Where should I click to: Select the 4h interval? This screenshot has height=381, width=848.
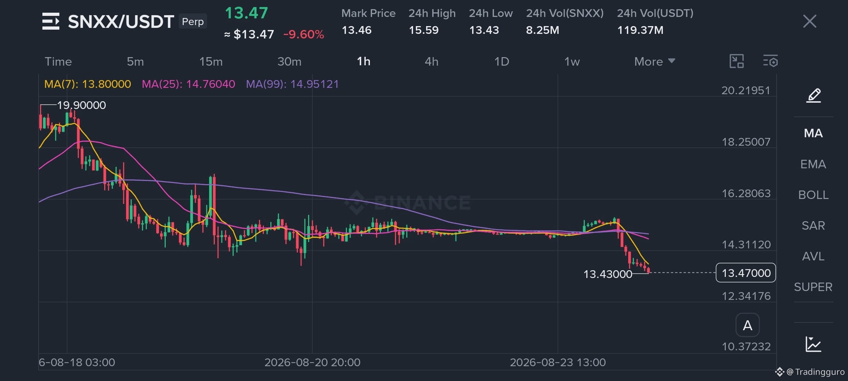pyautogui.click(x=431, y=62)
